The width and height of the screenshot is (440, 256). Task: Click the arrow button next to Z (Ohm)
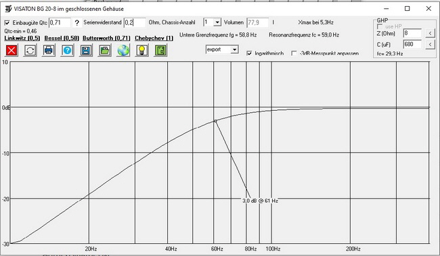click(x=430, y=34)
